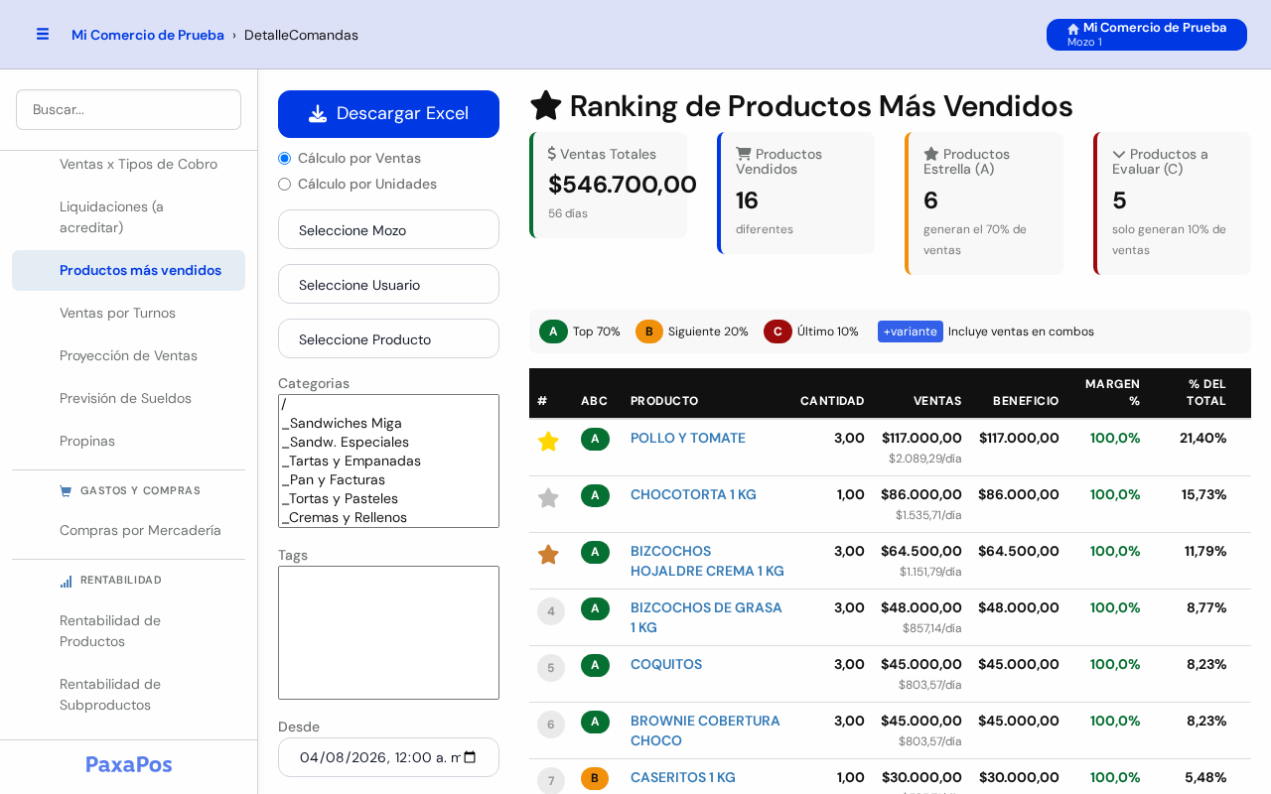
Task: Toggle the hamburger menu icon
Action: [x=43, y=34]
